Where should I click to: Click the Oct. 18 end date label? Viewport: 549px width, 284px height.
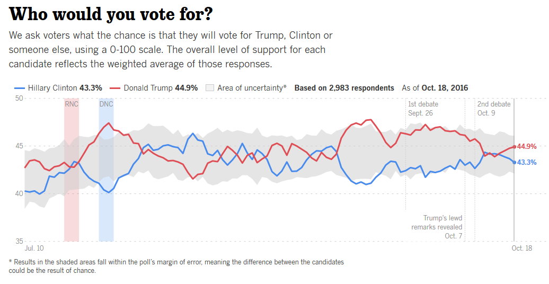coord(521,248)
